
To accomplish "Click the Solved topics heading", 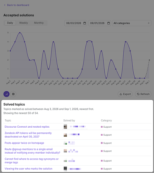I will [14, 104].
